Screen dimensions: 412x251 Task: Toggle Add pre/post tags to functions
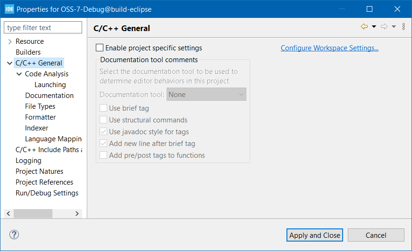pos(103,155)
